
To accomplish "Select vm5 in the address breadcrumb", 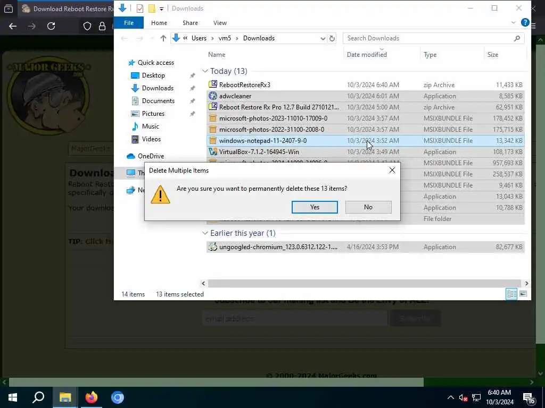I will 225,38.
